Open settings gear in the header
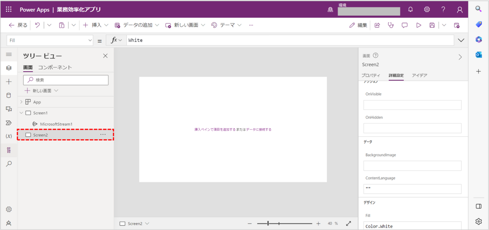Screen dimensions: 489x230 pyautogui.click(x=427, y=10)
